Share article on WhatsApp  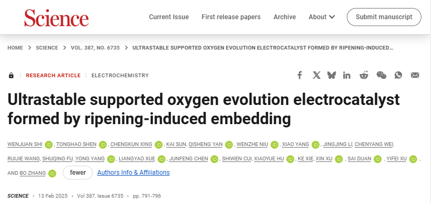click(398, 75)
